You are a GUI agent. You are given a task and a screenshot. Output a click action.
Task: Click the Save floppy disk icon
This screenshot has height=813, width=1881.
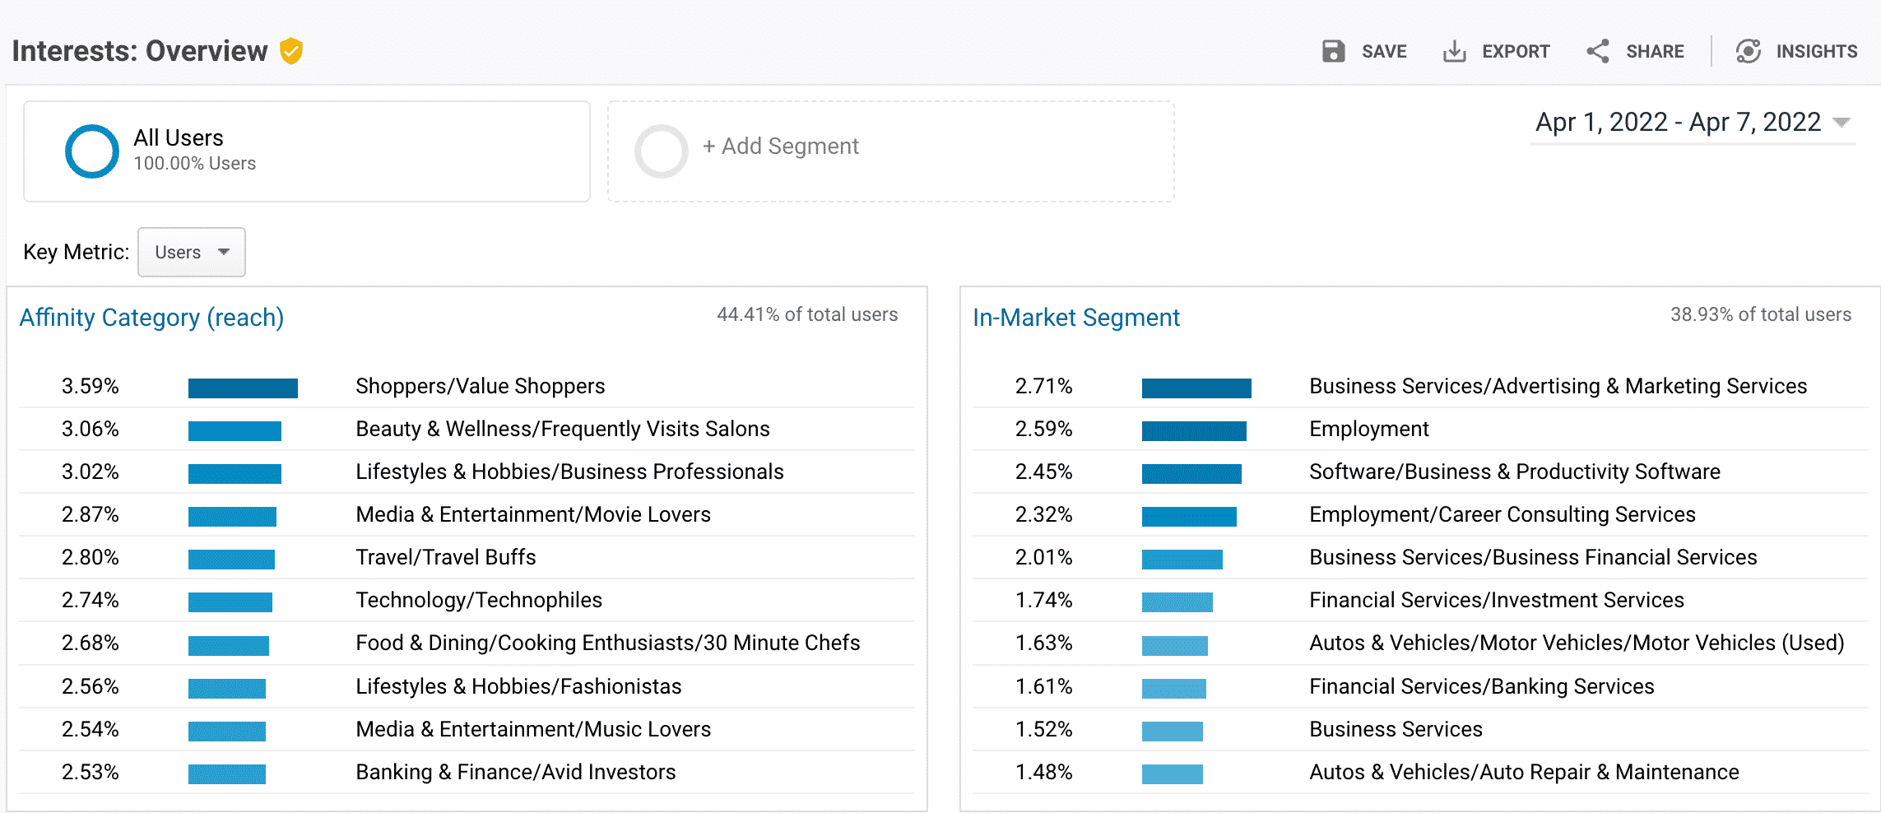[1333, 51]
